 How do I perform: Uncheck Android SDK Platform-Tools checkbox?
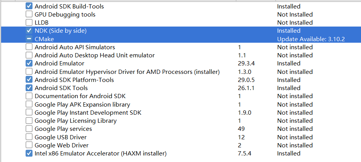click(29, 80)
